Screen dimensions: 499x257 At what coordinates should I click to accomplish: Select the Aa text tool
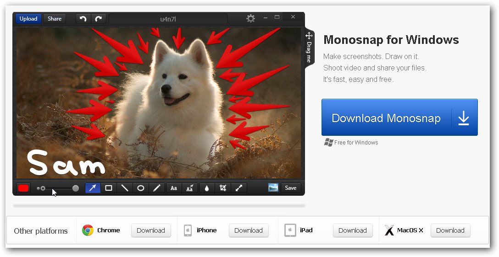(174, 188)
